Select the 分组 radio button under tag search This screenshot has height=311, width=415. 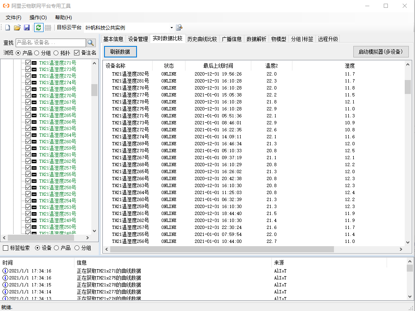pyautogui.click(x=77, y=248)
